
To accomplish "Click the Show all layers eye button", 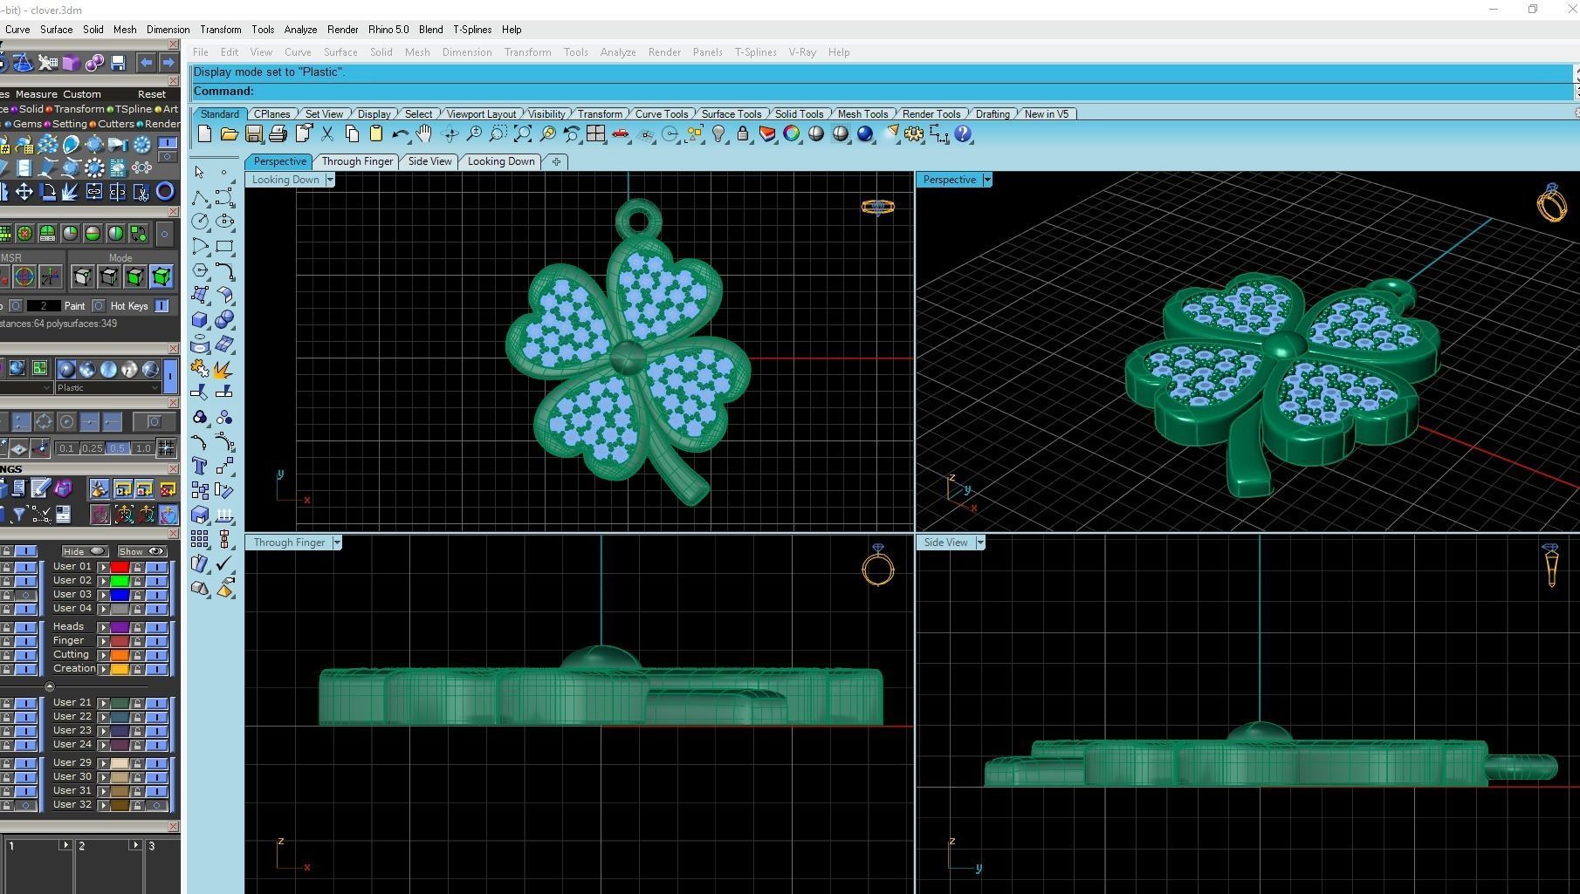I will pyautogui.click(x=141, y=551).
